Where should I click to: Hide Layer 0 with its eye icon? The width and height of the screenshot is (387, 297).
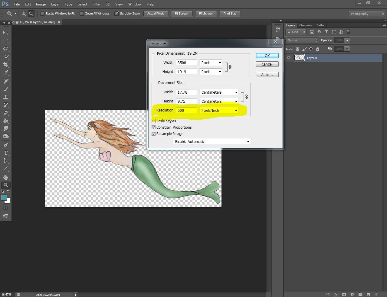(288, 57)
